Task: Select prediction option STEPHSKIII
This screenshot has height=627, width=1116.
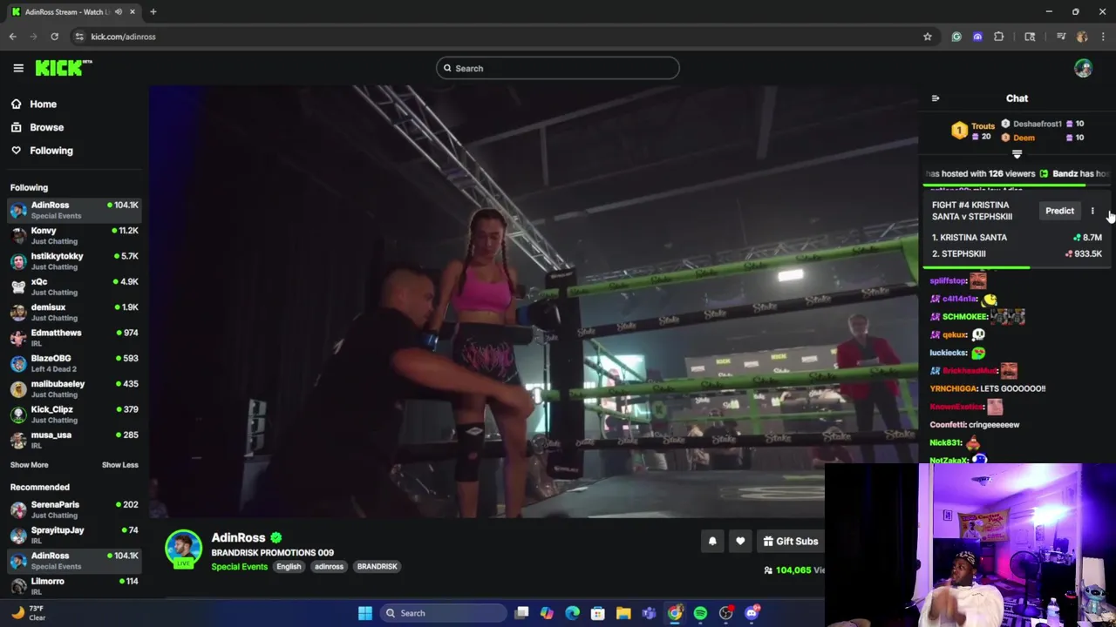Action: coord(1017,253)
